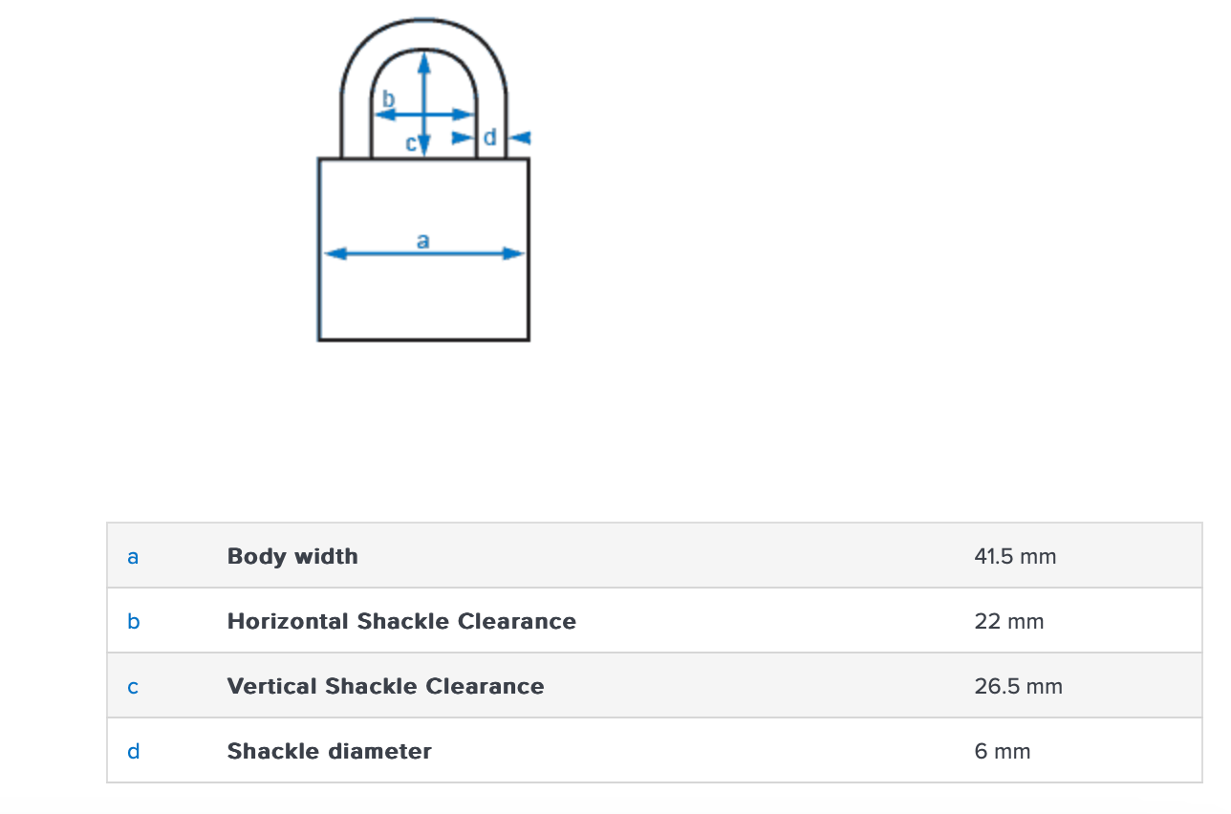Image resolution: width=1231 pixels, height=814 pixels.
Task: Click the 'b' label in padlock diagram
Action: [x=388, y=98]
